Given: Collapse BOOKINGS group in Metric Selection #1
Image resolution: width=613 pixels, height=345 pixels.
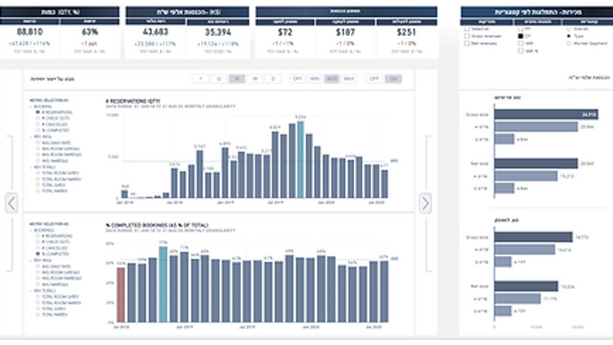Looking at the screenshot, I should [x=31, y=106].
